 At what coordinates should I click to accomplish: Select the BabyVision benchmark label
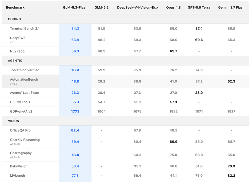(19, 166)
